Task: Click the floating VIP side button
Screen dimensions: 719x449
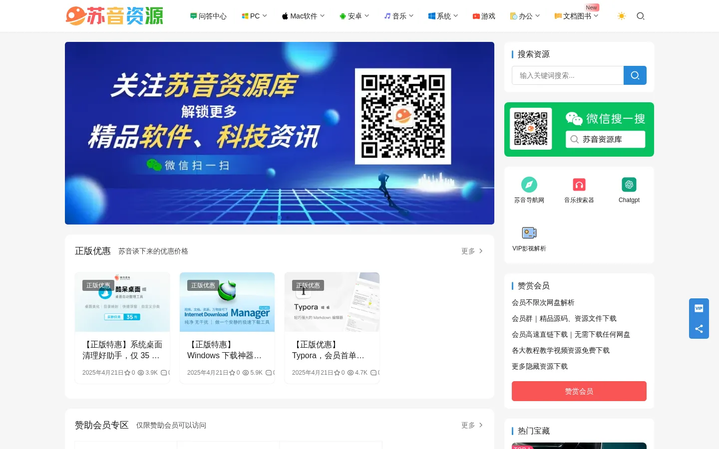Action: (699, 308)
